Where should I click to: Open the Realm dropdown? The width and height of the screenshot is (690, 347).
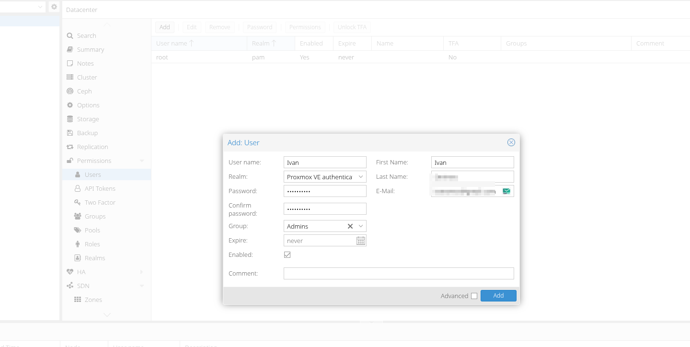(x=361, y=177)
